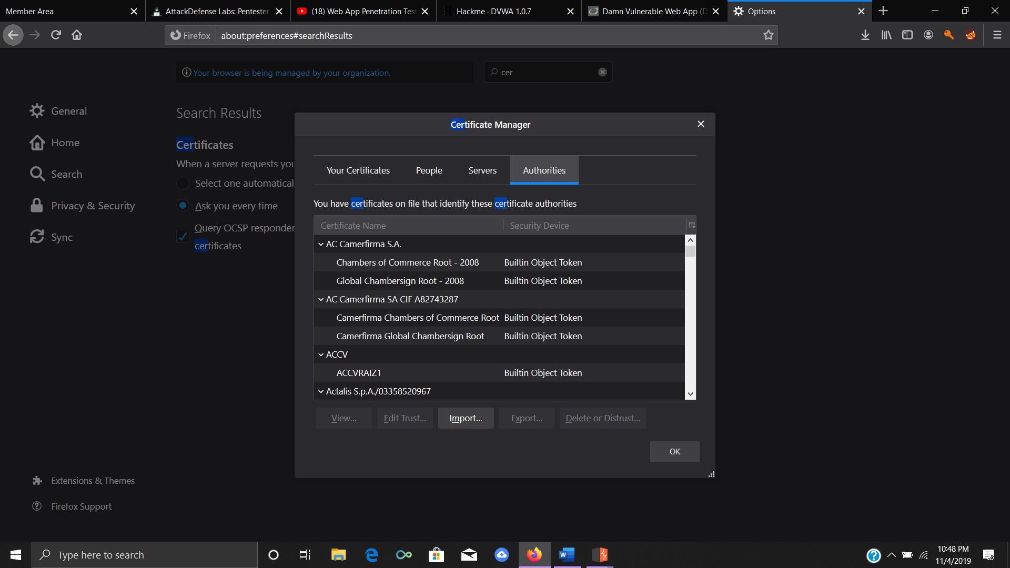Open Privacy & Security settings category
This screenshot has height=568, width=1010.
pos(83,206)
